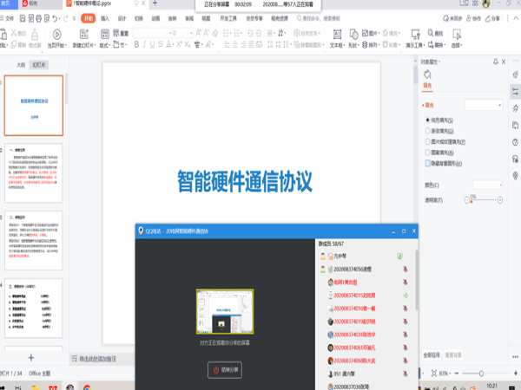521x390 pixels.
Task: Click the Shapes icon
Action: pyautogui.click(x=353, y=34)
